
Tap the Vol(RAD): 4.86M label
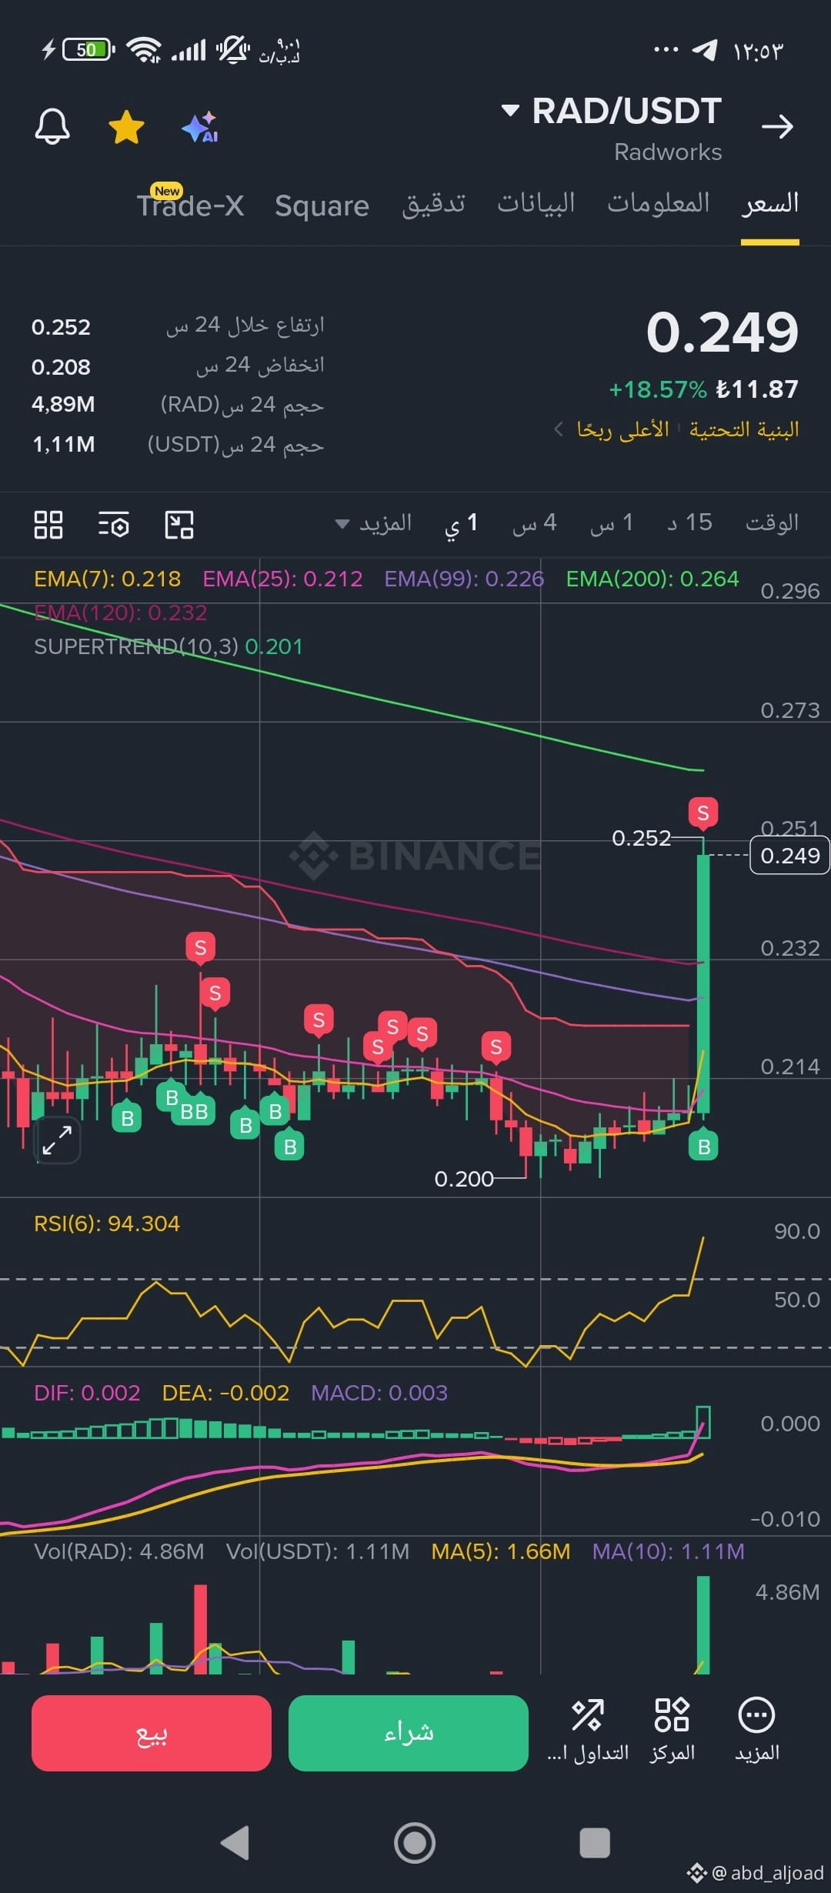[x=119, y=1551]
